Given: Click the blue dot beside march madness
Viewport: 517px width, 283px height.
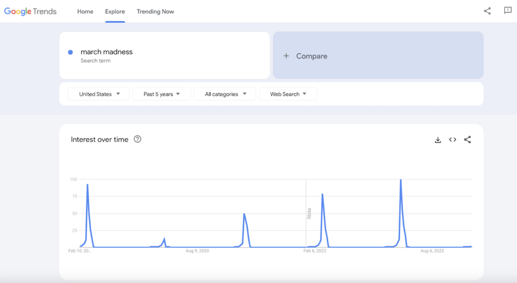Looking at the screenshot, I should [70, 52].
